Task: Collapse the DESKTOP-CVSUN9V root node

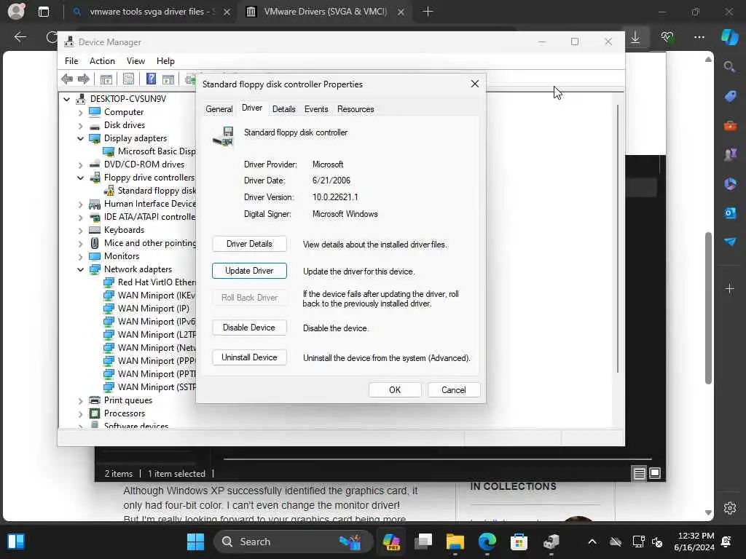Action: coord(66,99)
